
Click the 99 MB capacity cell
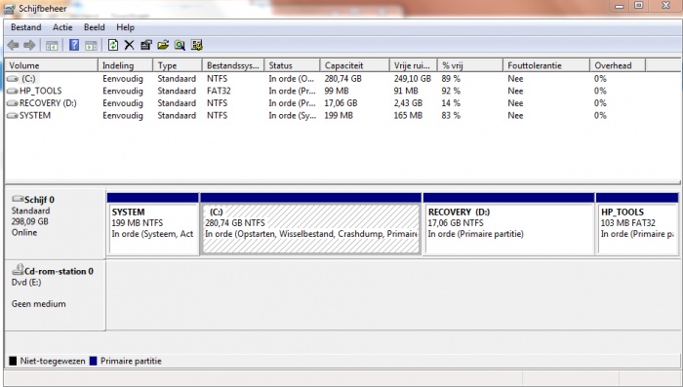click(x=337, y=91)
